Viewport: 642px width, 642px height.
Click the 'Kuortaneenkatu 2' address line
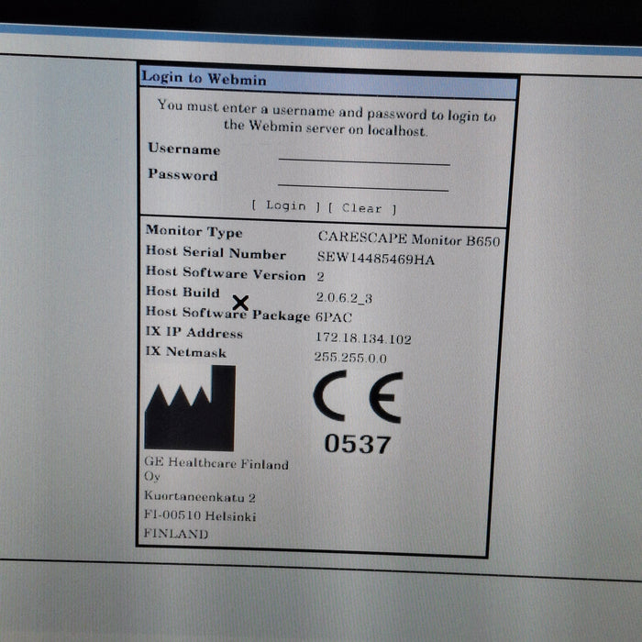[x=200, y=497]
